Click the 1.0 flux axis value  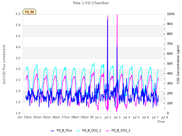(x=18, y=113)
